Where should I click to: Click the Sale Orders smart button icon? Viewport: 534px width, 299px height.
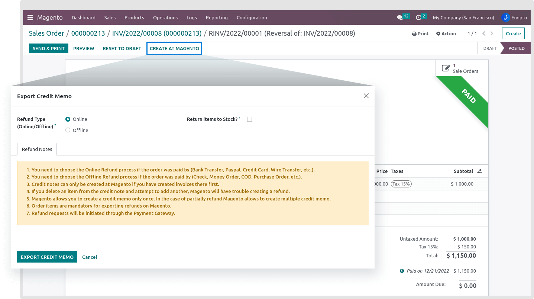tap(446, 68)
